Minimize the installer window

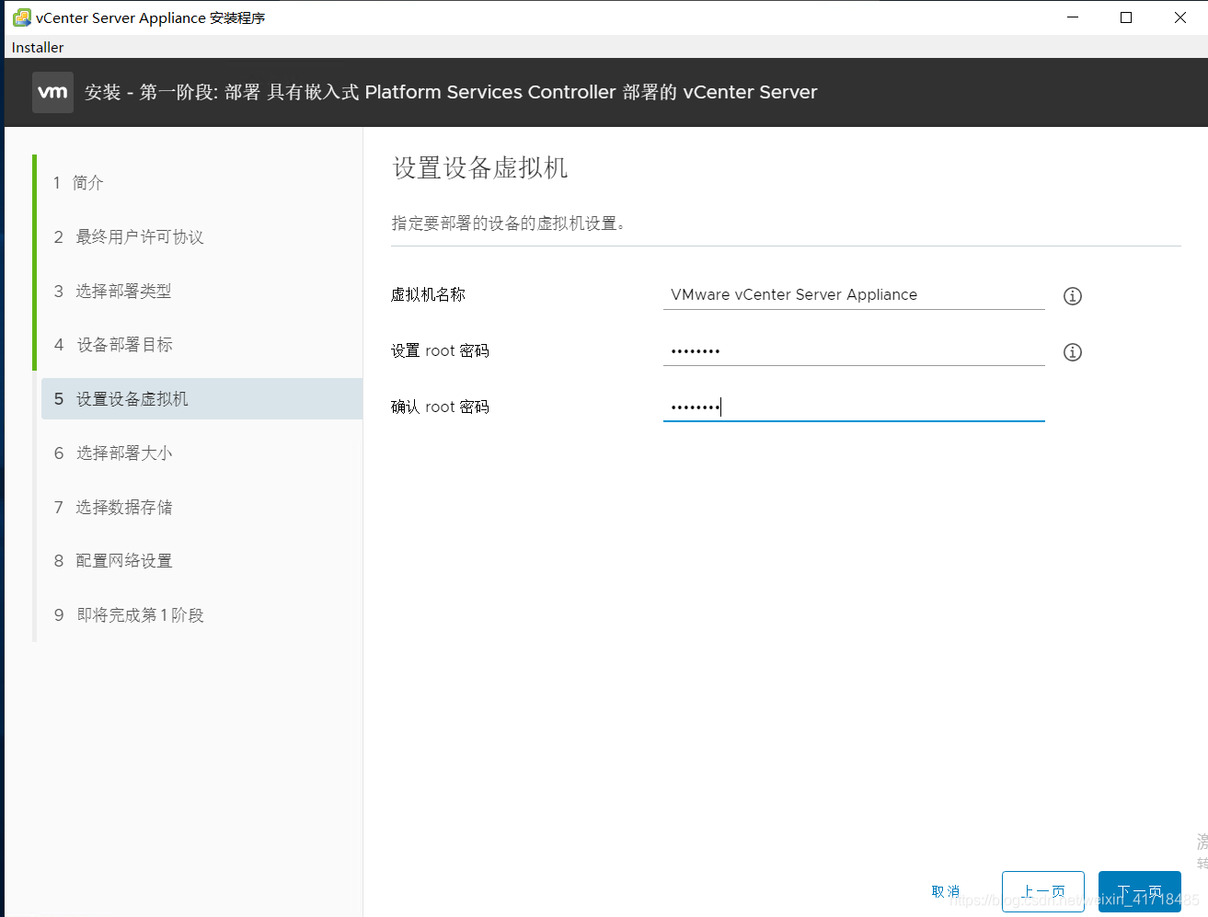[x=1073, y=17]
